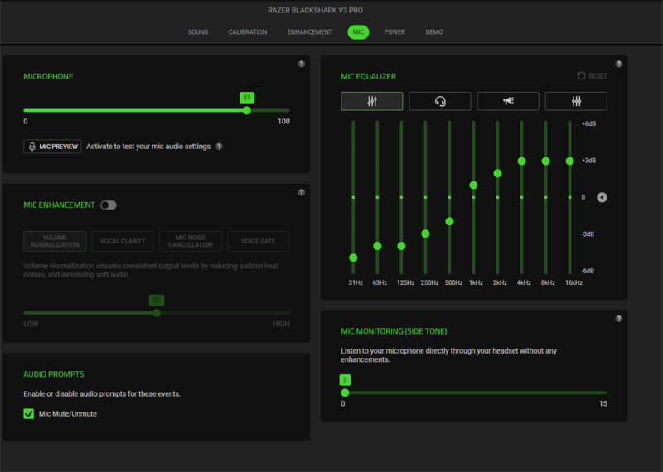Viewport: 663px width, 472px height.
Task: Click the Reset equalizer link
Action: tap(598, 75)
